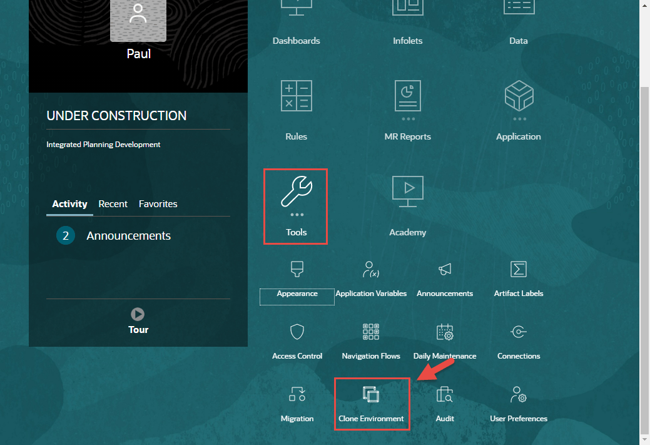Switch to the Recent tab

point(113,204)
